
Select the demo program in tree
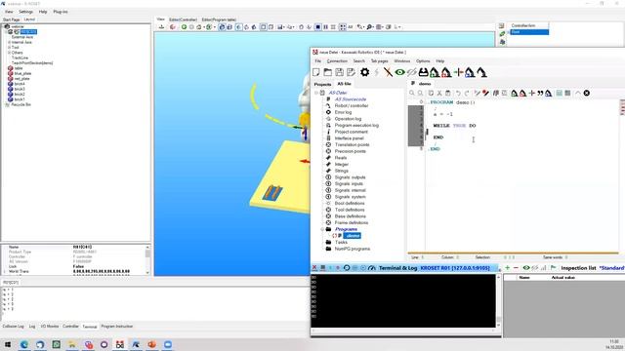352,236
